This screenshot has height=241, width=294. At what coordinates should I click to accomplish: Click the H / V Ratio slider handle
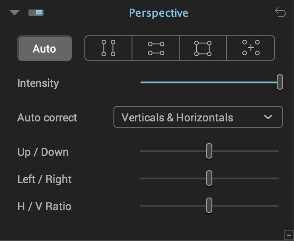209,205
